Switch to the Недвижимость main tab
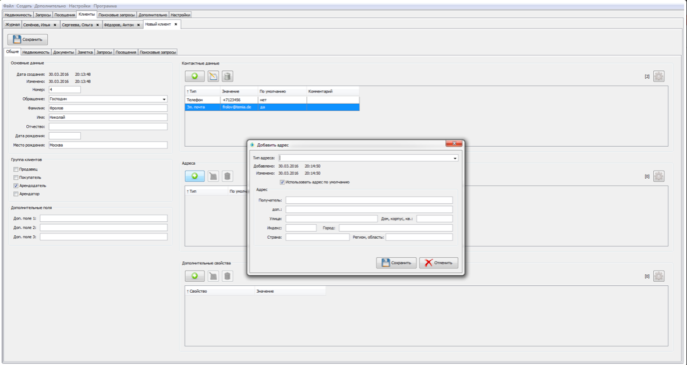 pyautogui.click(x=18, y=15)
